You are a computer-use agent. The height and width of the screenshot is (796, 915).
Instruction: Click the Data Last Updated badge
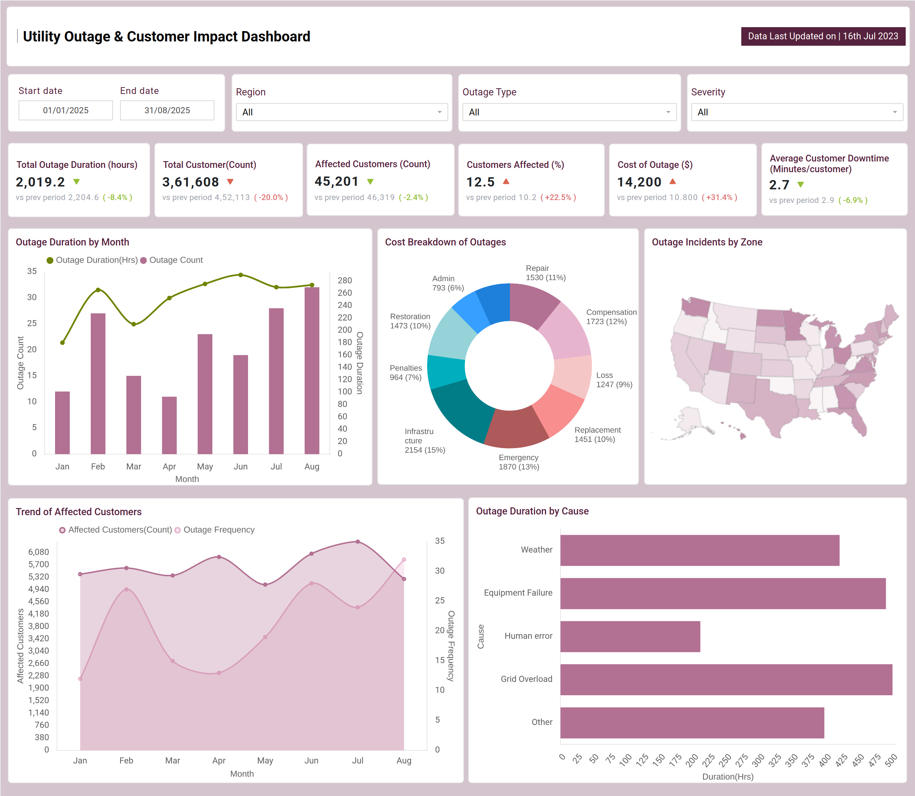(823, 36)
